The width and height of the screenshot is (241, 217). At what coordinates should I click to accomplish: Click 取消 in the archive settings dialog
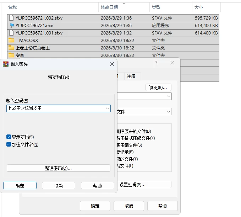pos(129,206)
